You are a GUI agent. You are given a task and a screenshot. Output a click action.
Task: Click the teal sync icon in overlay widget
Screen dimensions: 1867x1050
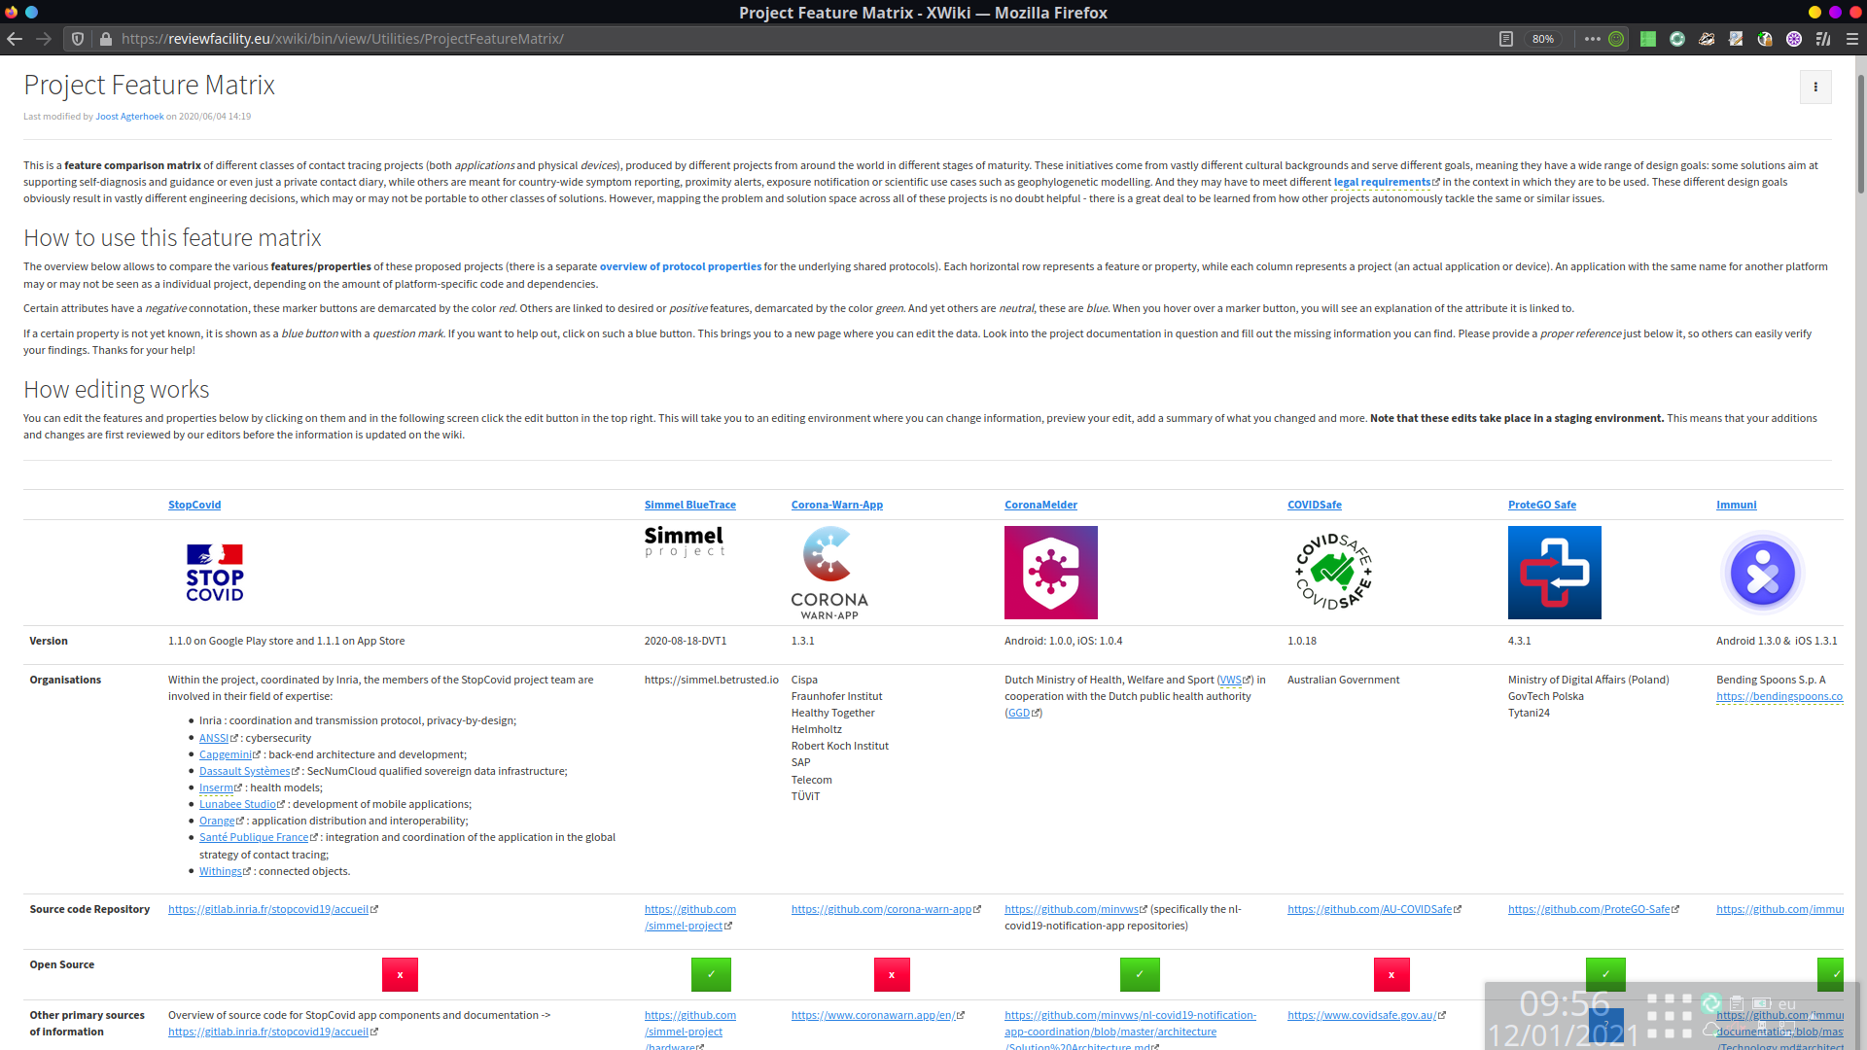pos(1711,1002)
